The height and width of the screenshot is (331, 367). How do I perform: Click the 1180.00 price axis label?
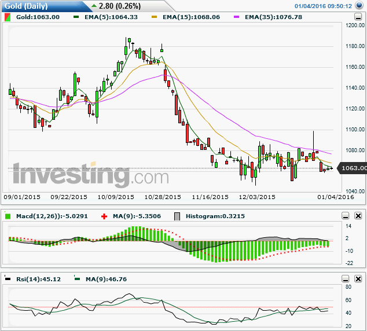click(355, 46)
